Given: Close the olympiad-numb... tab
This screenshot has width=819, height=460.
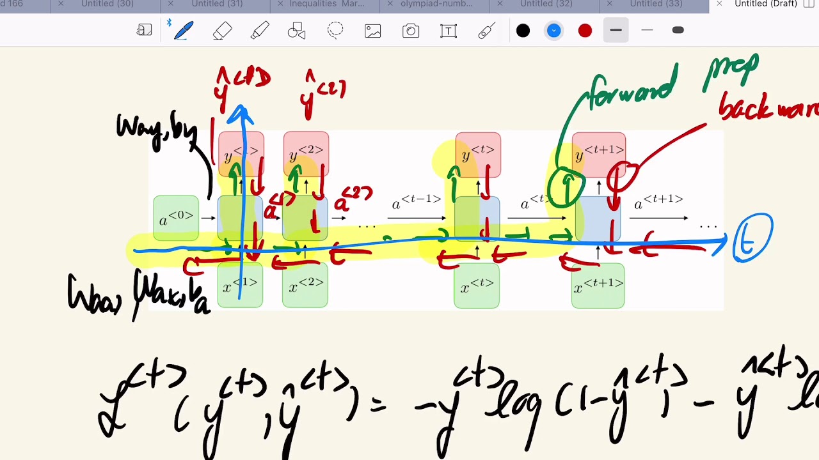Looking at the screenshot, I should (390, 4).
